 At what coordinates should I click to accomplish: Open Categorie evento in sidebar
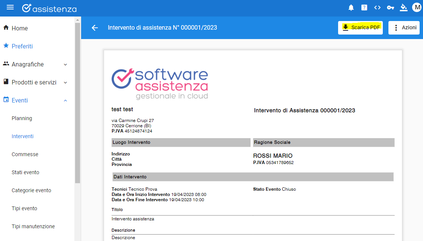click(31, 191)
